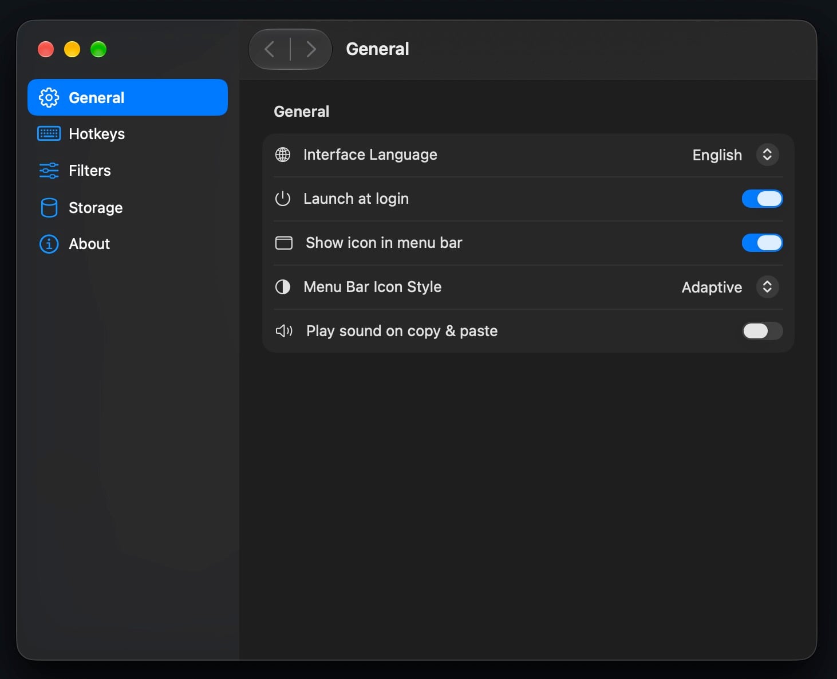Click the power icon beside Launch at login
Screen dimensions: 837x679
coord(283,199)
